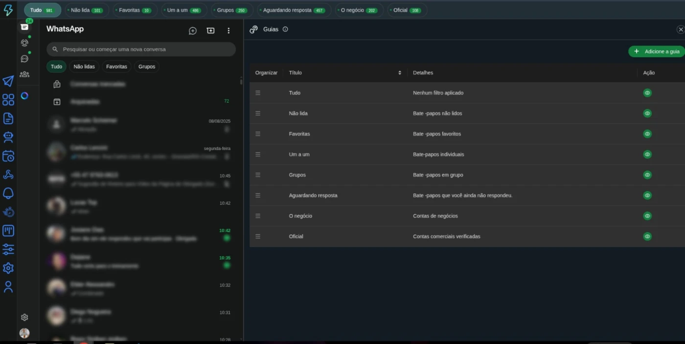
Task: Switch to the Não lida 101 tab
Action: click(87, 10)
